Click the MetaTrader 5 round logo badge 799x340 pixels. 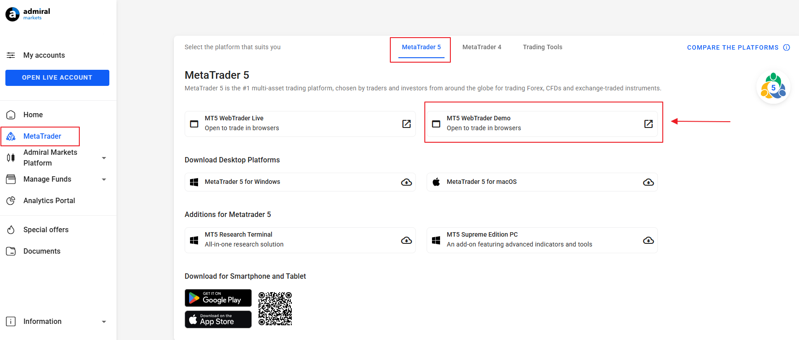(773, 87)
